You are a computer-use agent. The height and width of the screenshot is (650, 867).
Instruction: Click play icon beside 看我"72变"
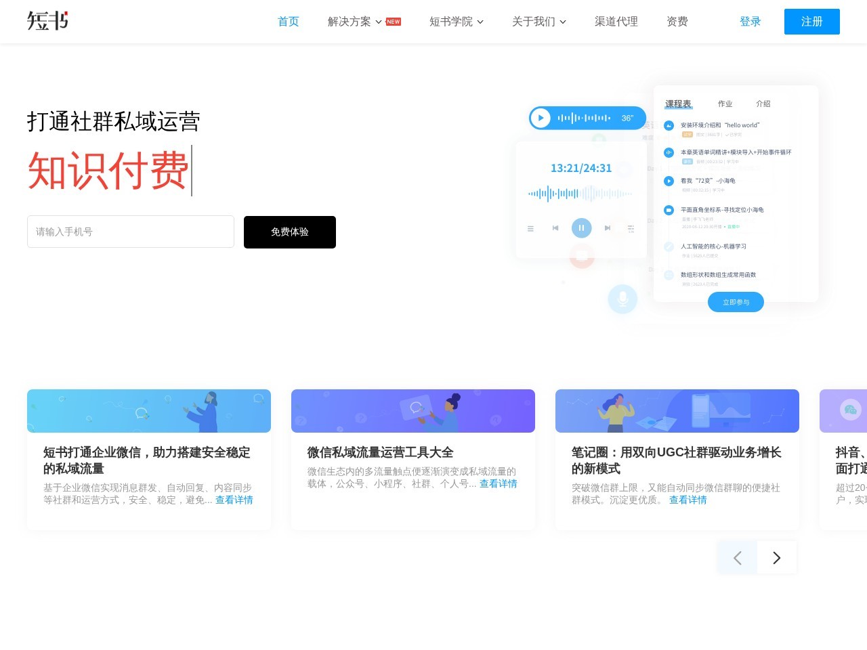coord(669,181)
